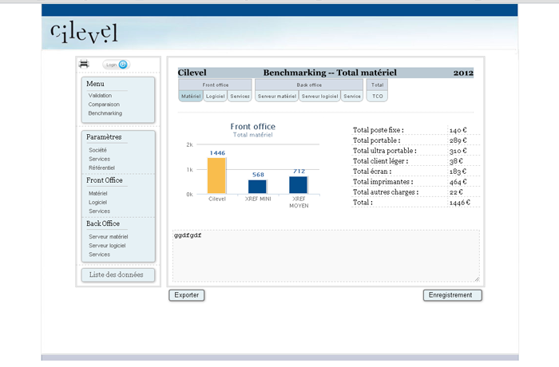Click the XREF MOYEN chart bar
The height and width of the screenshot is (367, 559).
tap(298, 185)
